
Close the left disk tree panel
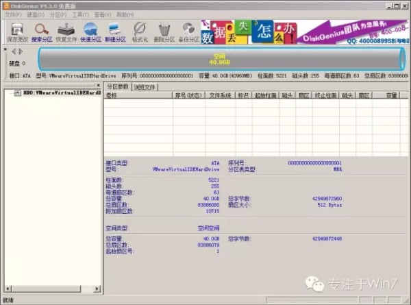98,85
